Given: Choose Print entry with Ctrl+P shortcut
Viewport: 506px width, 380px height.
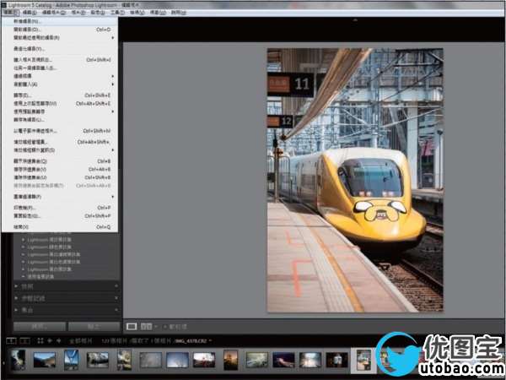Looking at the screenshot, I should pyautogui.click(x=60, y=208).
